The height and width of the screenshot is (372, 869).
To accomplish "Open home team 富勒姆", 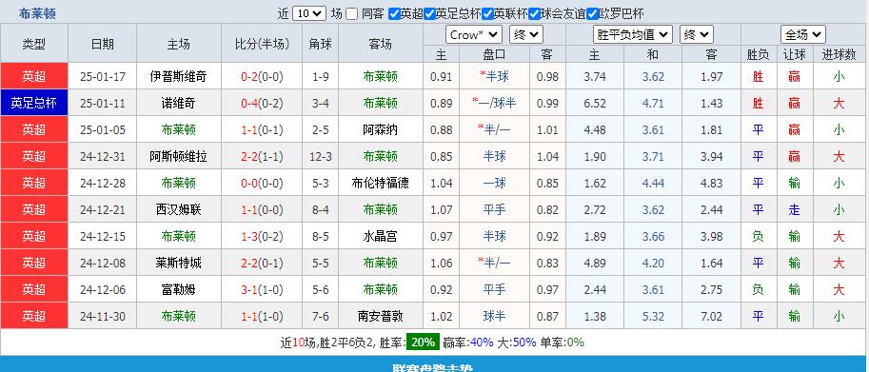I will click(178, 289).
